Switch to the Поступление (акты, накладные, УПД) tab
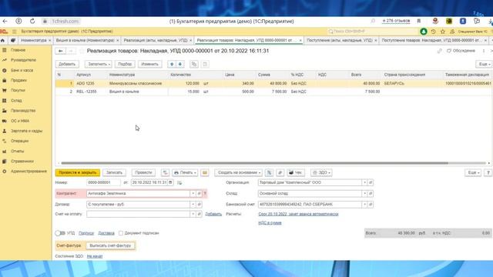This screenshot has width=493, height=277. 340,41
